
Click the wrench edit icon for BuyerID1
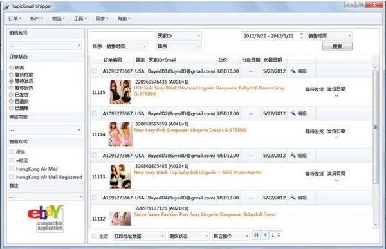[293, 71]
